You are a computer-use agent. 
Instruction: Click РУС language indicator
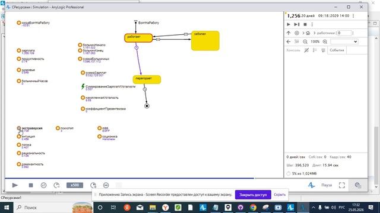pyautogui.click(x=342, y=208)
